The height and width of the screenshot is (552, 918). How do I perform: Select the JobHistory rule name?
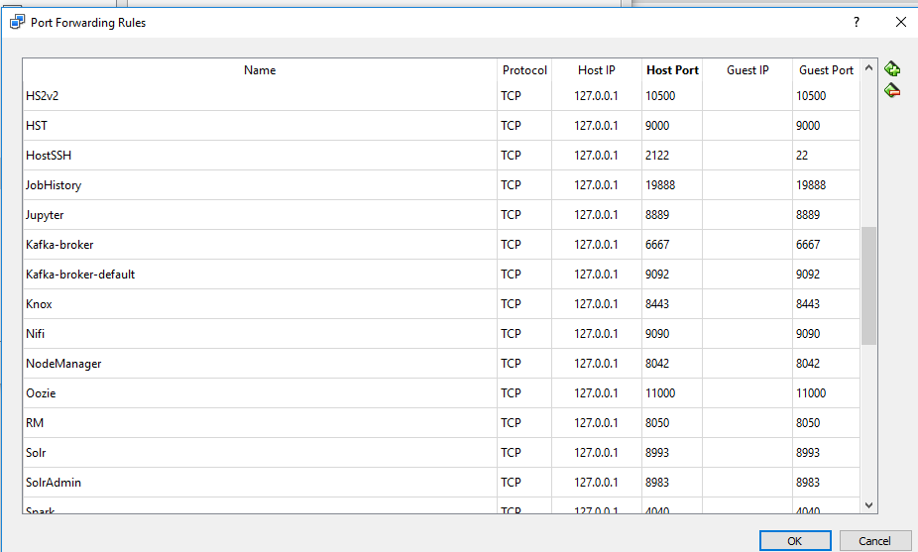(x=54, y=185)
